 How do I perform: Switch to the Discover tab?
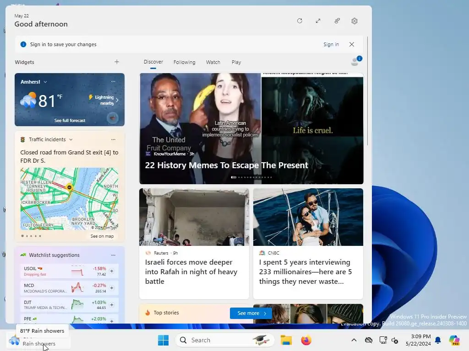153,62
